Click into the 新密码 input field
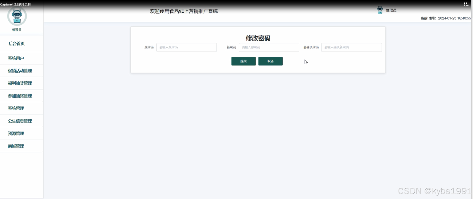The image size is (473, 199). 269,47
